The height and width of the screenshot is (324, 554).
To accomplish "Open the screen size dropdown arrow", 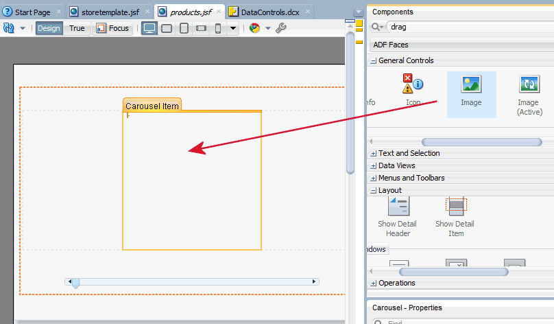I will click(233, 28).
